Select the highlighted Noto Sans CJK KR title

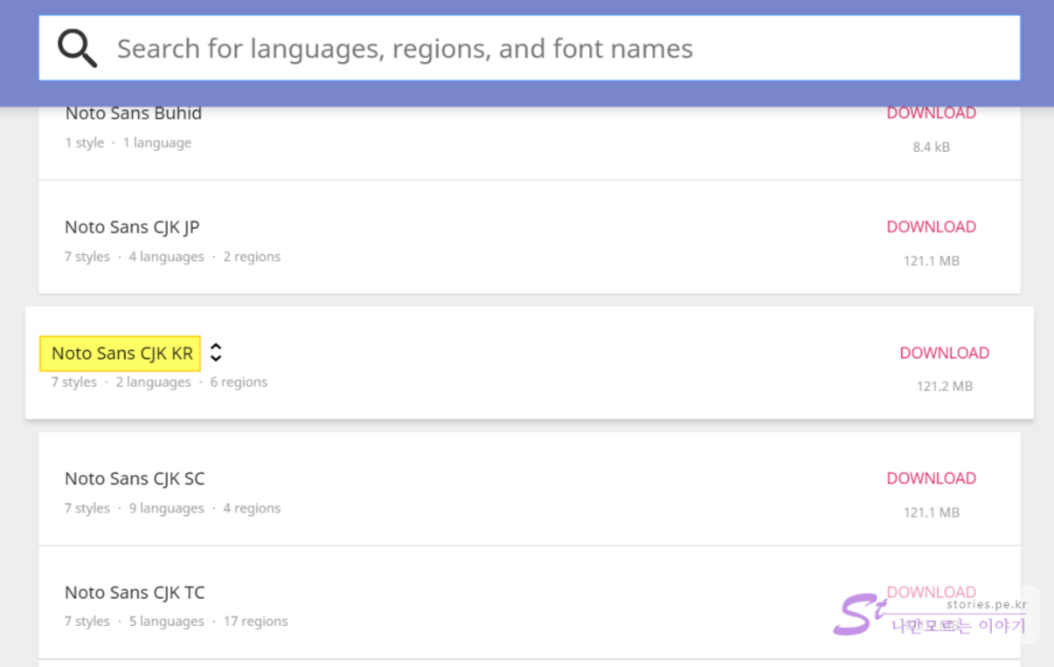[x=121, y=354]
